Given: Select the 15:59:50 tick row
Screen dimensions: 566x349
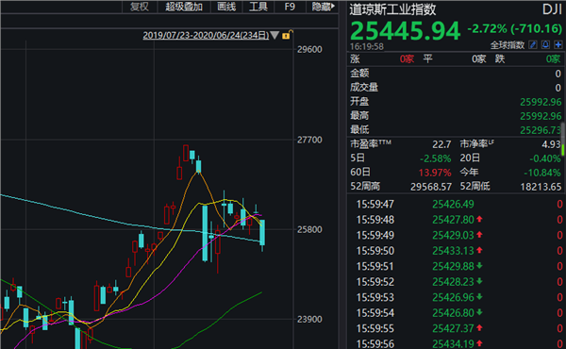Looking at the screenshot, I should (x=456, y=251).
